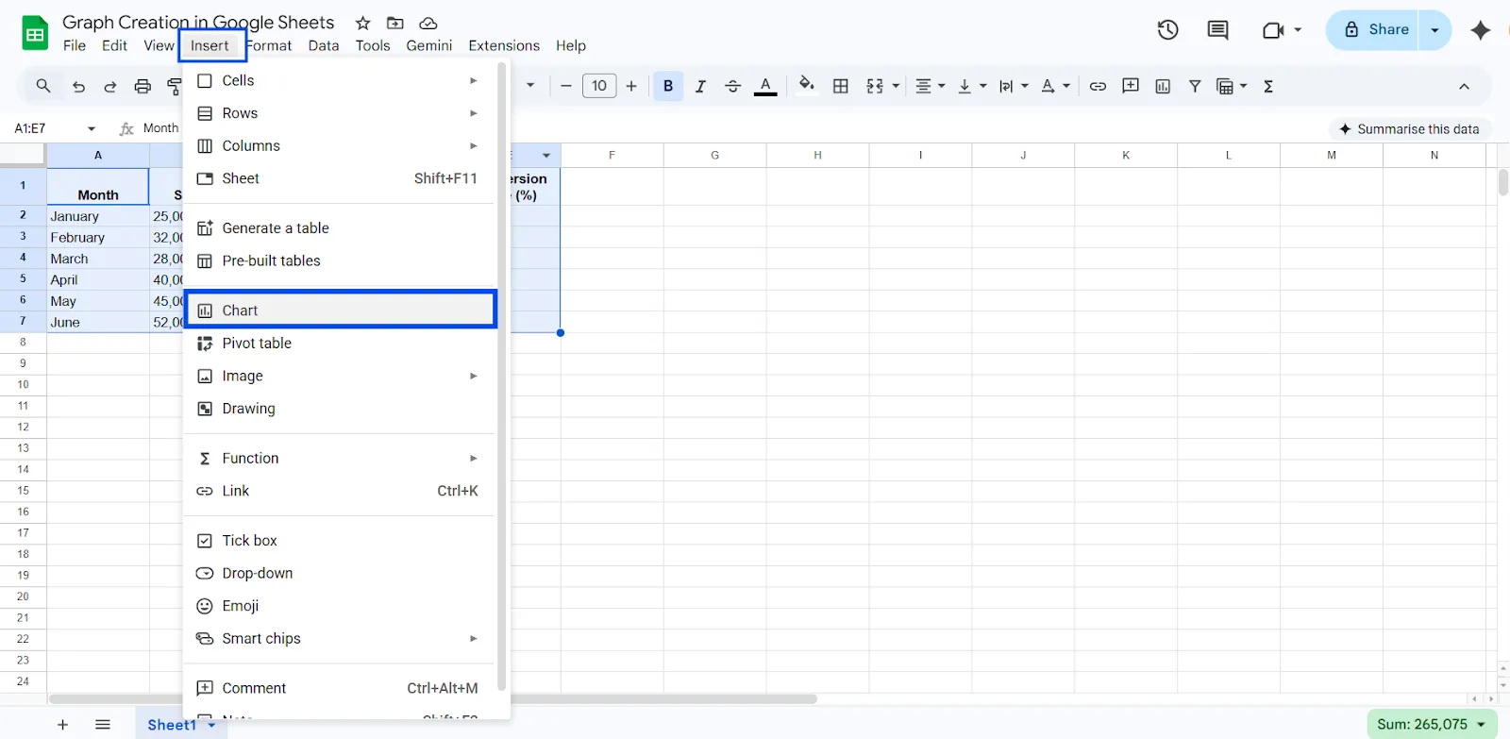The height and width of the screenshot is (739, 1510).
Task: Undo the last action
Action: click(x=78, y=87)
